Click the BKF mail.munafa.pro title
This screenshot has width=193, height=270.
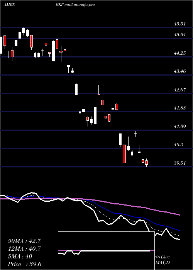tap(75, 5)
